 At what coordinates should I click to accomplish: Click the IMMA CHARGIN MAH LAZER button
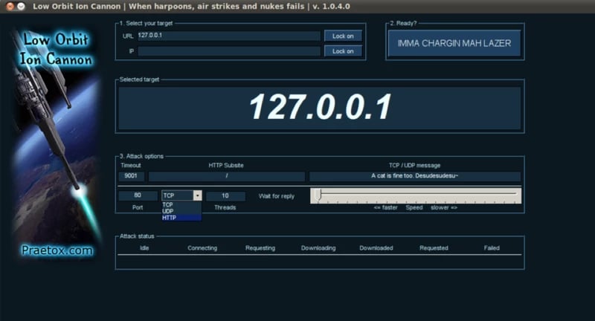tap(454, 43)
